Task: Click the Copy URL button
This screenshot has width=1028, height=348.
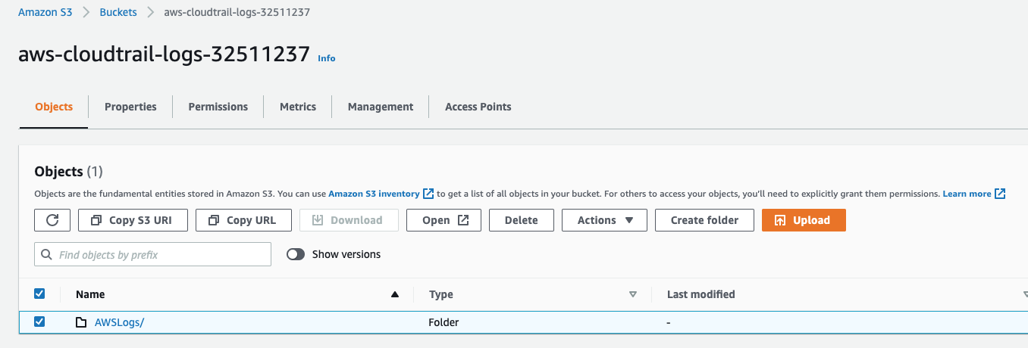Action: [244, 220]
